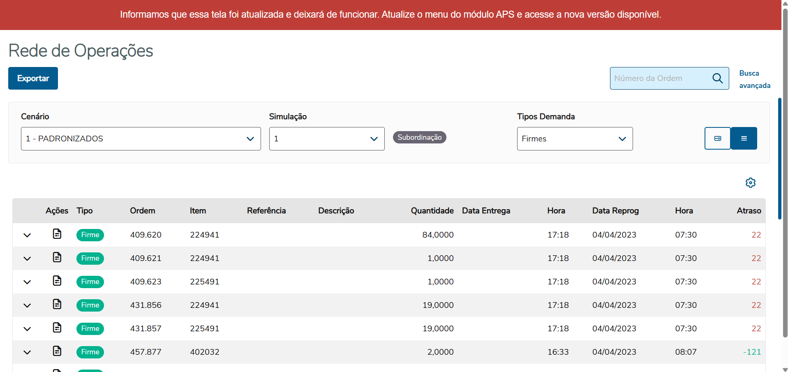
Task: Switch to list view layout
Action: [744, 139]
